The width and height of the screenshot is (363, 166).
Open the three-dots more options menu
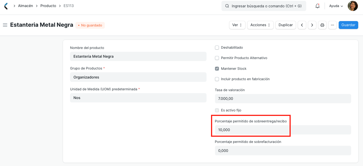[332, 25]
